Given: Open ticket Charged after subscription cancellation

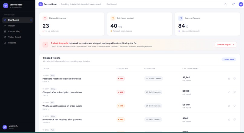Looking at the screenshot, I should (x=62, y=92).
